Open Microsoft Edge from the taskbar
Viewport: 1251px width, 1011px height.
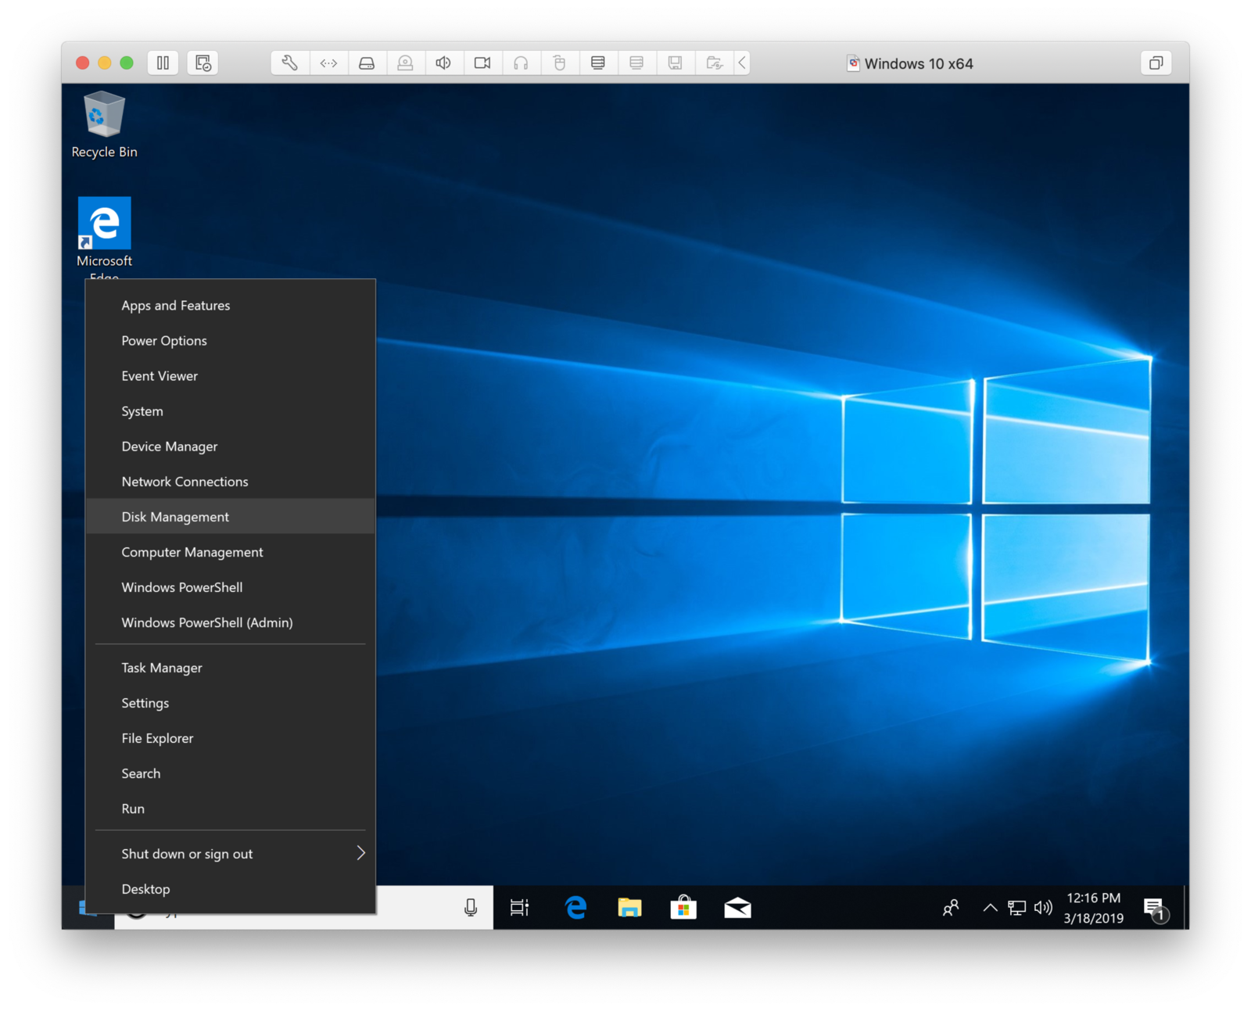tap(576, 907)
